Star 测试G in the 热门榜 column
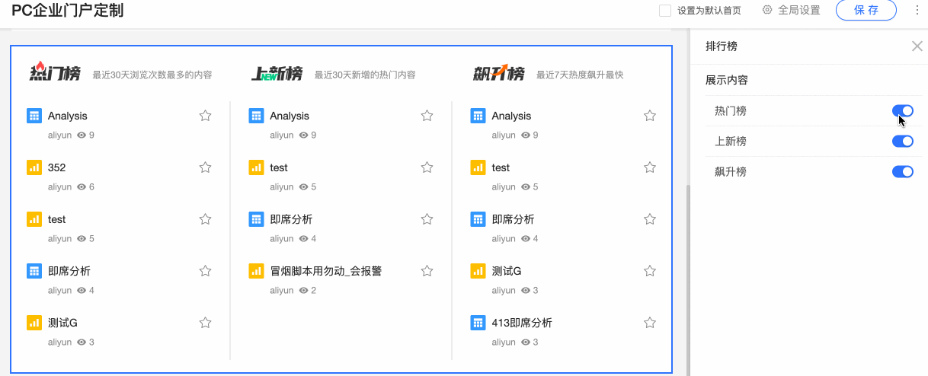This screenshot has height=376, width=928. 205,323
